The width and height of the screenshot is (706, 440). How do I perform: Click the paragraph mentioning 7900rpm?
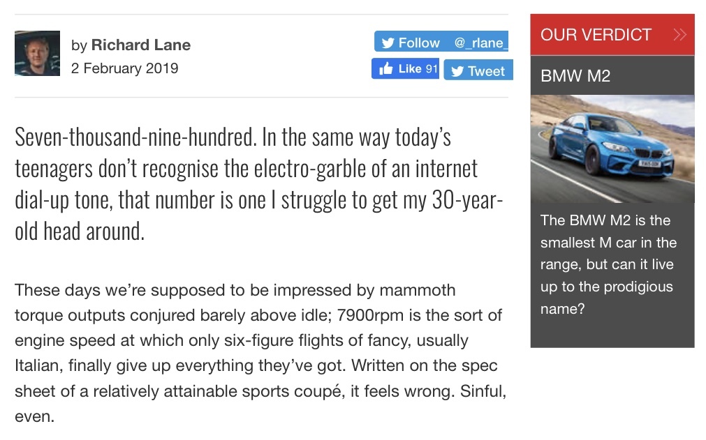tap(260, 353)
